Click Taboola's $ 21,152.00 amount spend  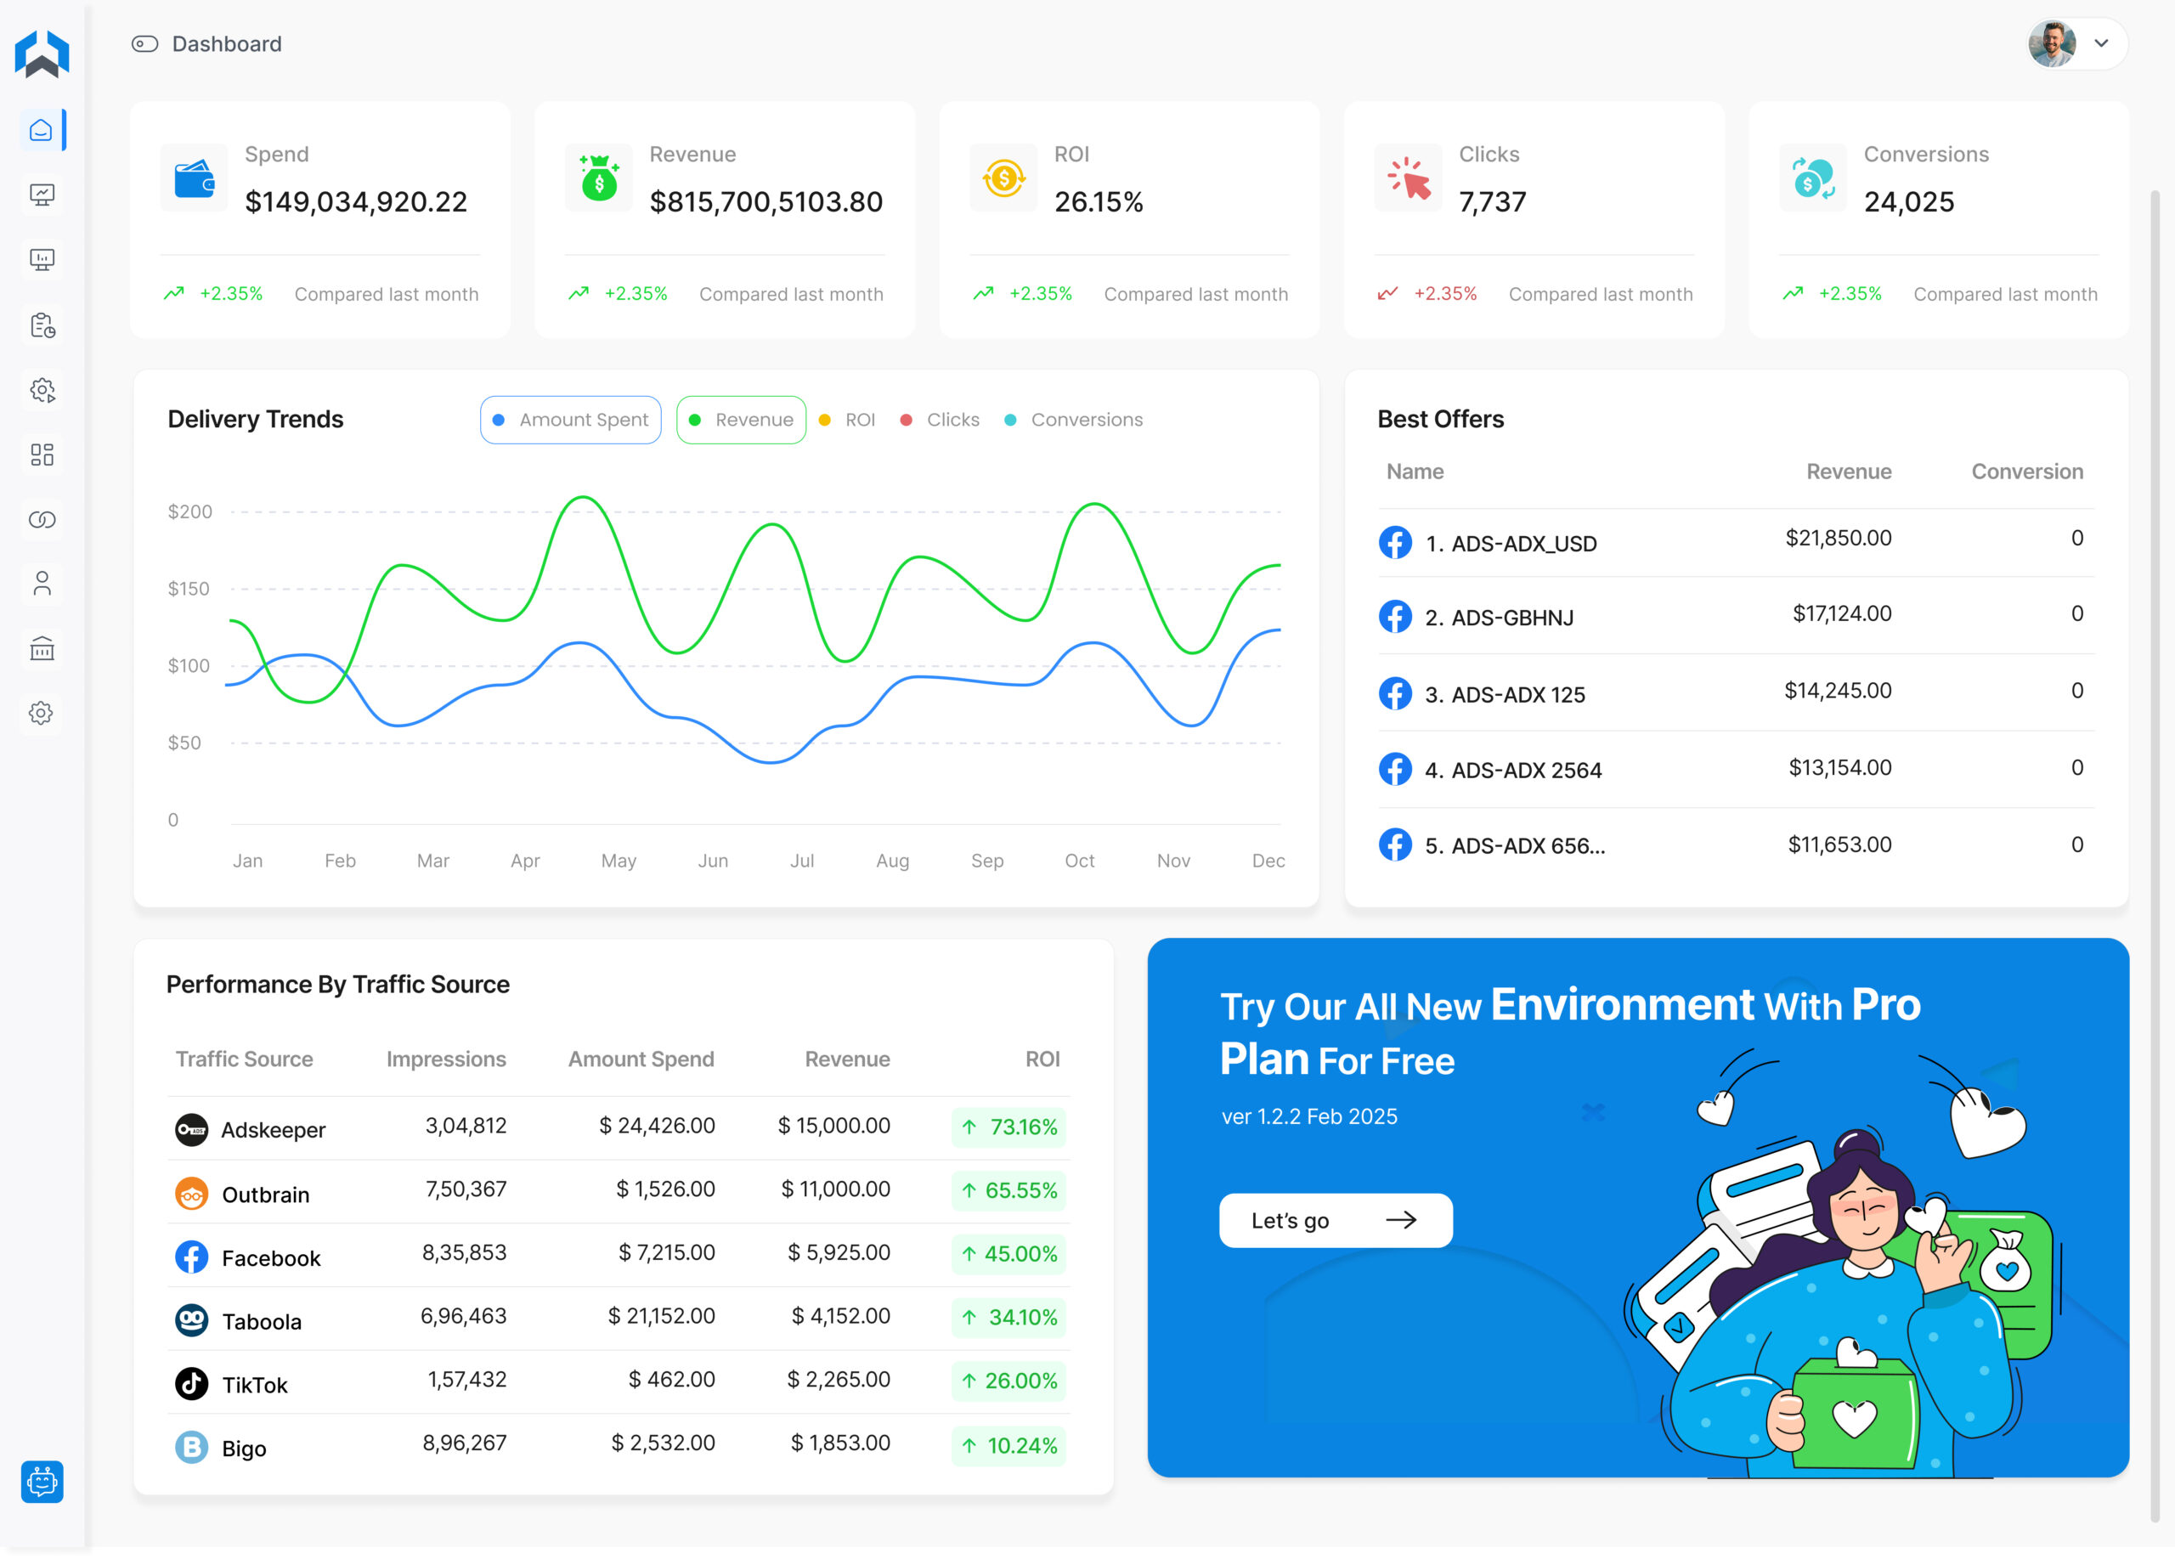coord(662,1316)
